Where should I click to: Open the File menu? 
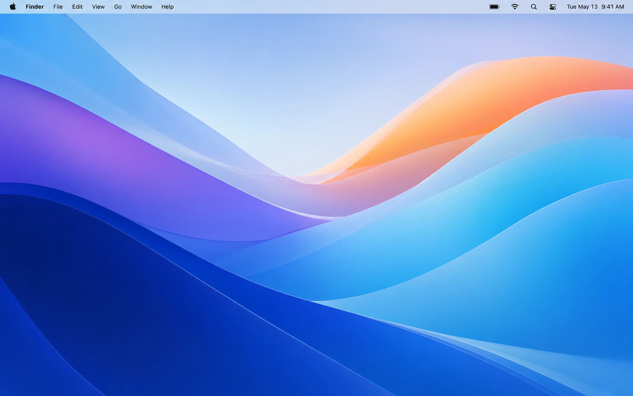click(x=58, y=7)
